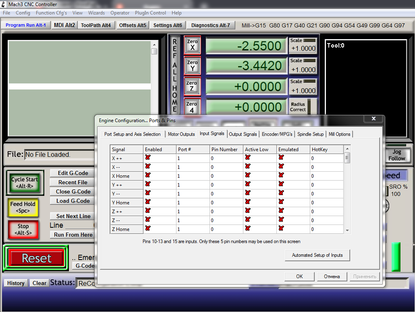This screenshot has height=312, width=415.
Task: Open the Operator menu
Action: point(120,13)
